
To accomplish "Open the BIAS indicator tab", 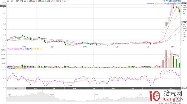I will [x=113, y=88].
